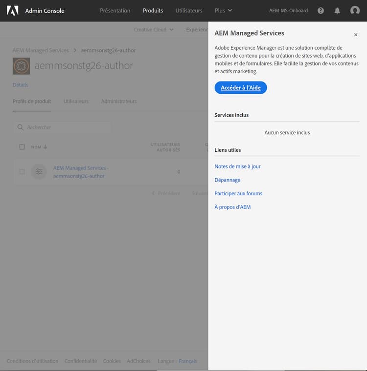The image size is (367, 371).
Task: Click the Accéder à l'Aide button
Action: pos(241,87)
